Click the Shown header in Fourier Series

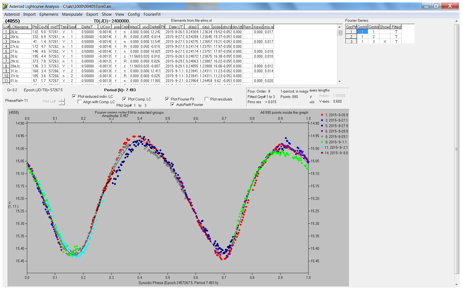pyautogui.click(x=385, y=27)
